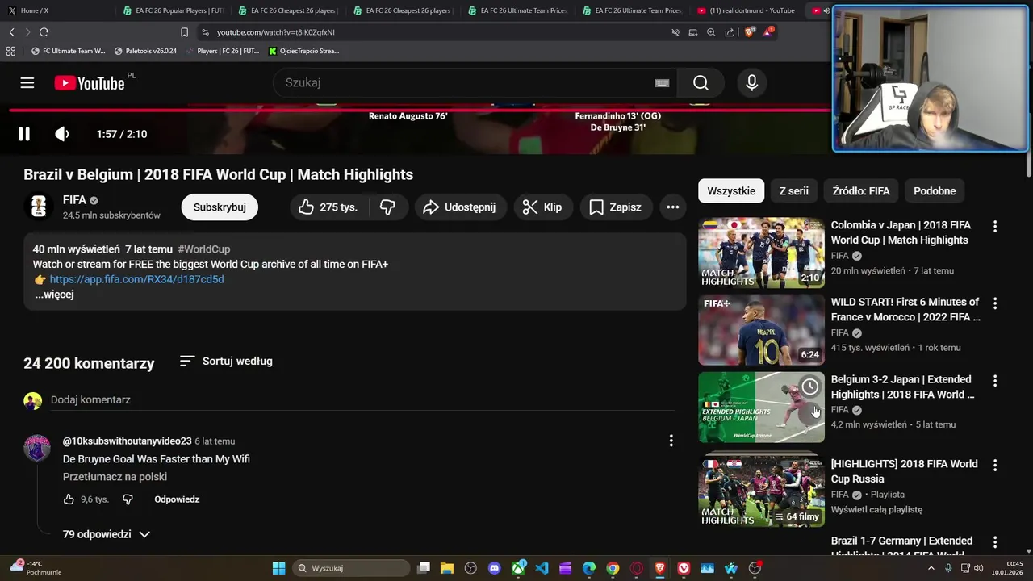Image resolution: width=1033 pixels, height=581 pixels.
Task: Open the France v Morocco thumbnail
Action: click(761, 330)
